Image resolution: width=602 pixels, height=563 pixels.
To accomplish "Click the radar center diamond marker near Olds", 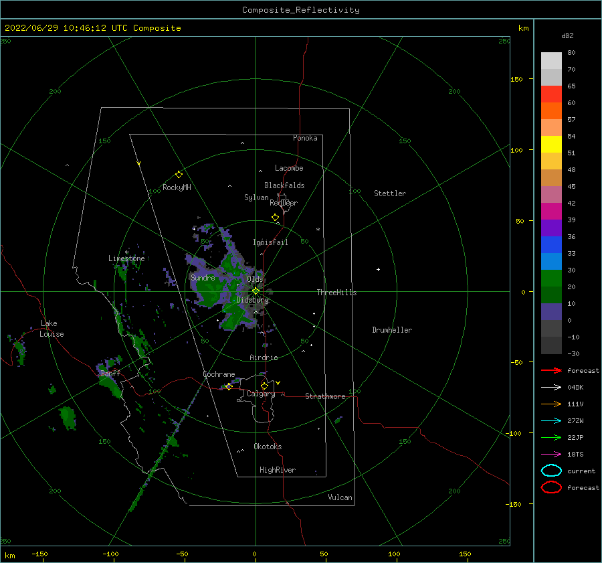I will pyautogui.click(x=256, y=291).
